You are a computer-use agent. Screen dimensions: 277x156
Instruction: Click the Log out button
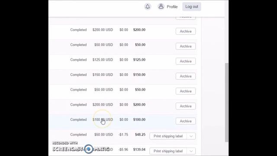[x=192, y=6]
